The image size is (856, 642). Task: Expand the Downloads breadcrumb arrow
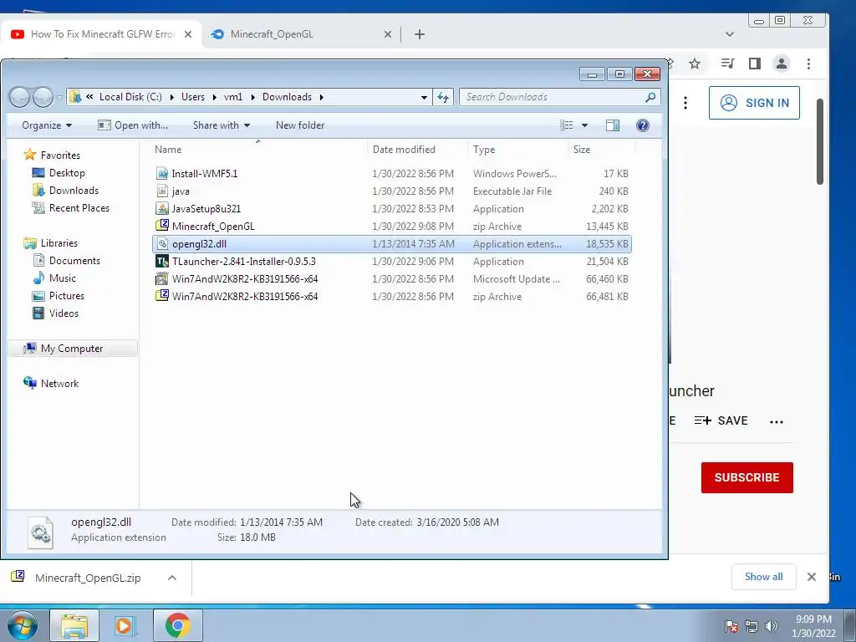click(x=322, y=97)
